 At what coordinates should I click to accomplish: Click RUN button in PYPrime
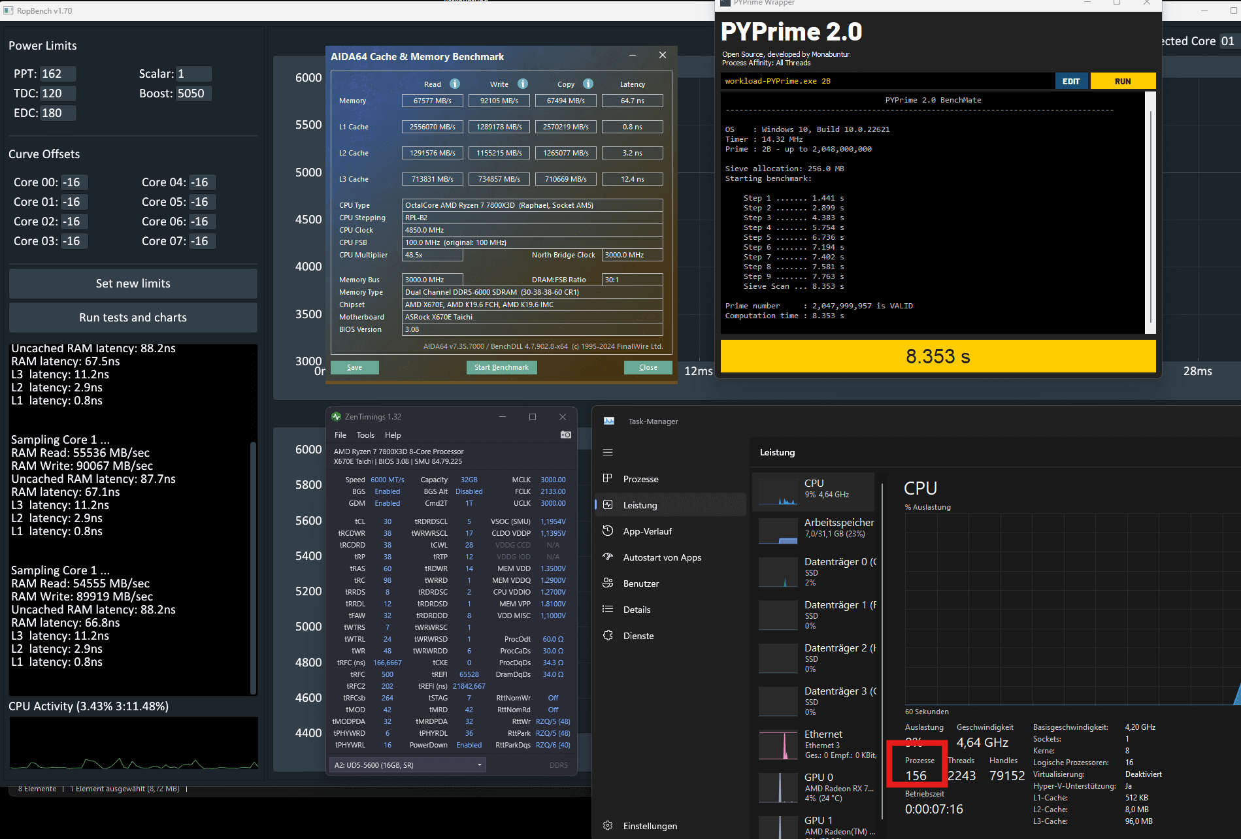click(1123, 81)
